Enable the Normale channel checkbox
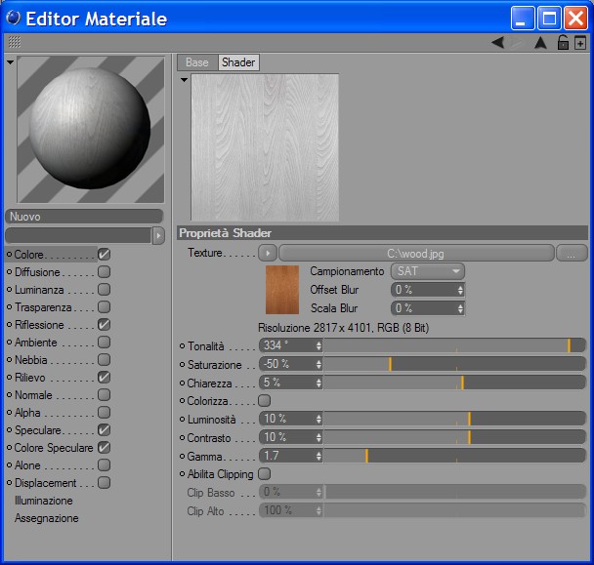This screenshot has width=594, height=565. tap(104, 394)
